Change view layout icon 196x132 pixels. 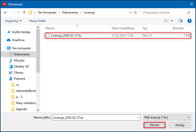[x=166, y=21]
